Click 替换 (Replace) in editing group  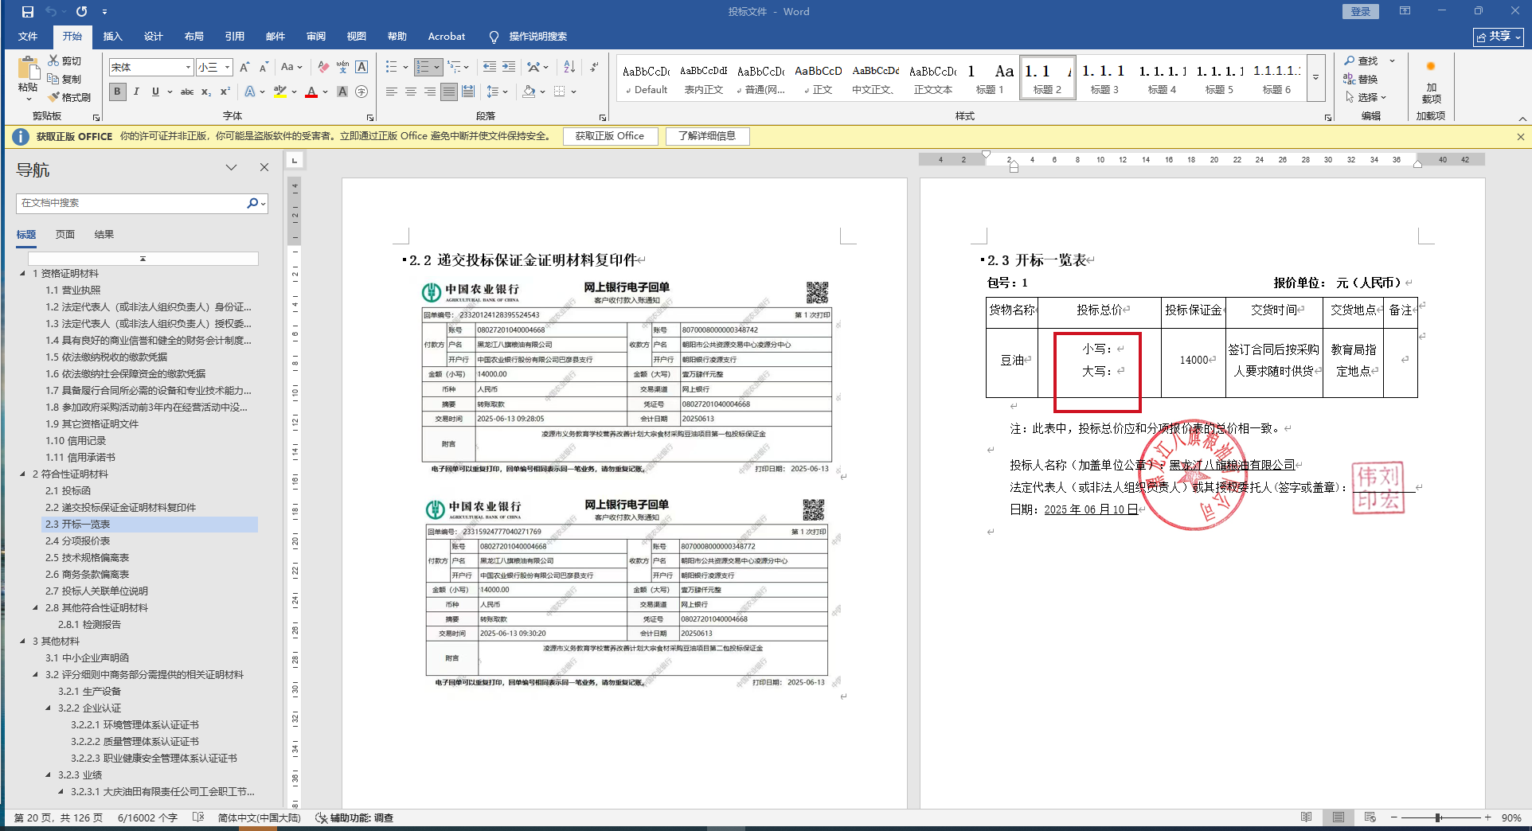pyautogui.click(x=1362, y=79)
